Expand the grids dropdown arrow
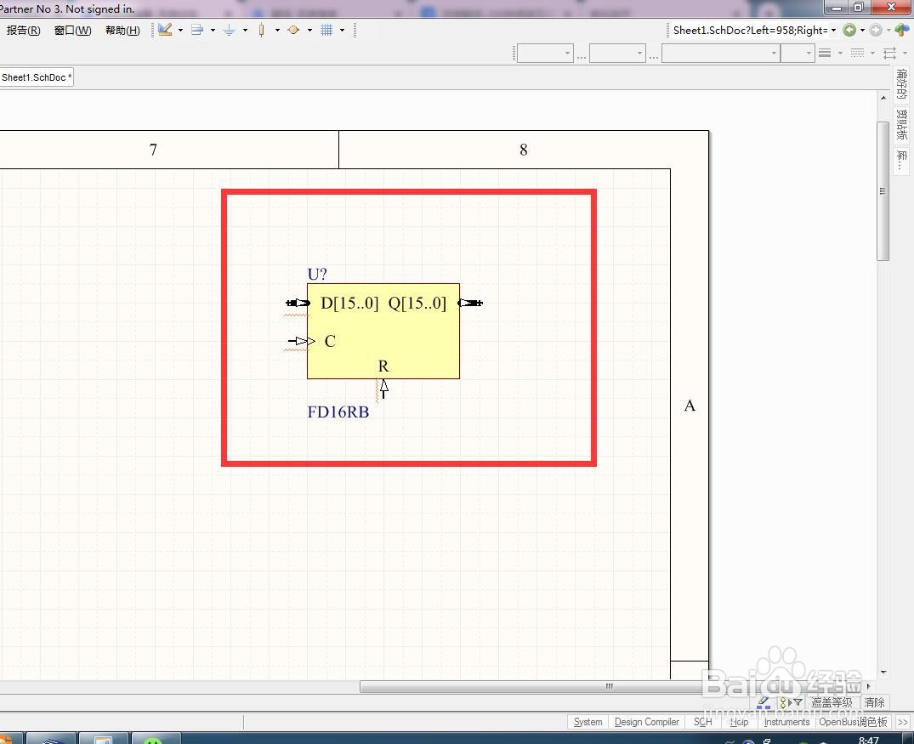This screenshot has width=914, height=744. (342, 30)
